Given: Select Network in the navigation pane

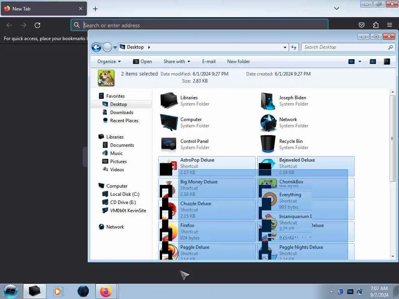Looking at the screenshot, I should (x=115, y=227).
